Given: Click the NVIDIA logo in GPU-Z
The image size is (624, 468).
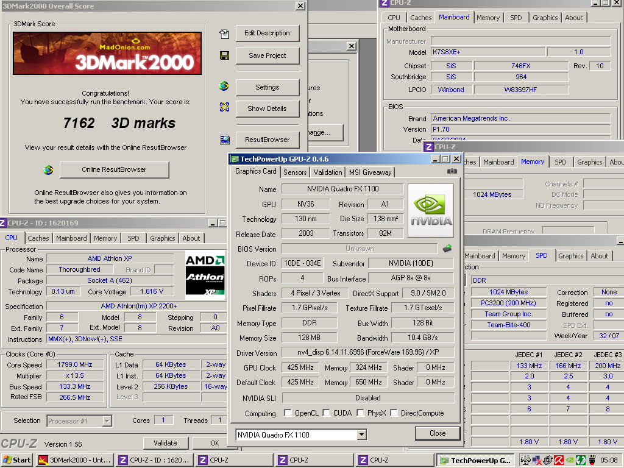Looking at the screenshot, I should coord(431,210).
